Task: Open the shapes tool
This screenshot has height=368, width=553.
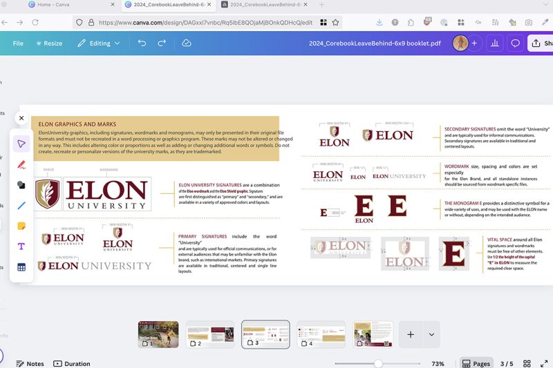Action: click(21, 185)
